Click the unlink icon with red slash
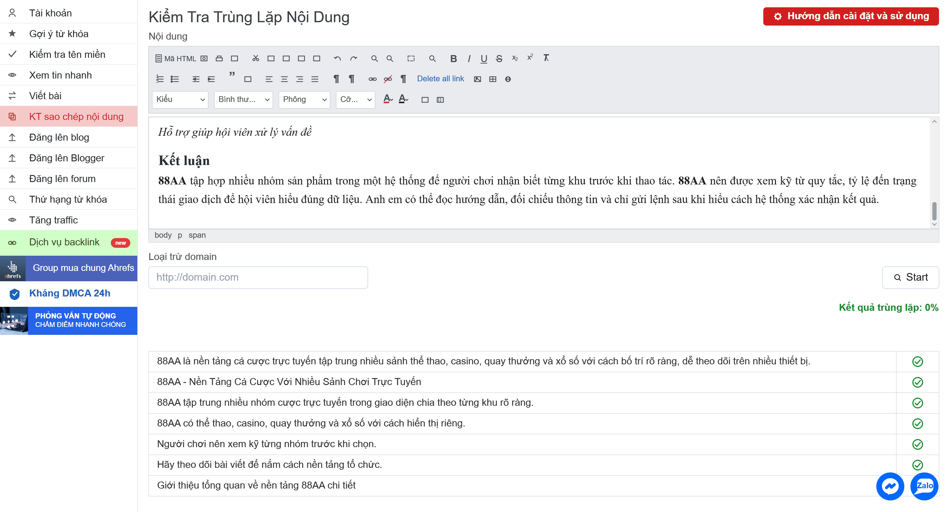950x512 pixels. point(388,79)
